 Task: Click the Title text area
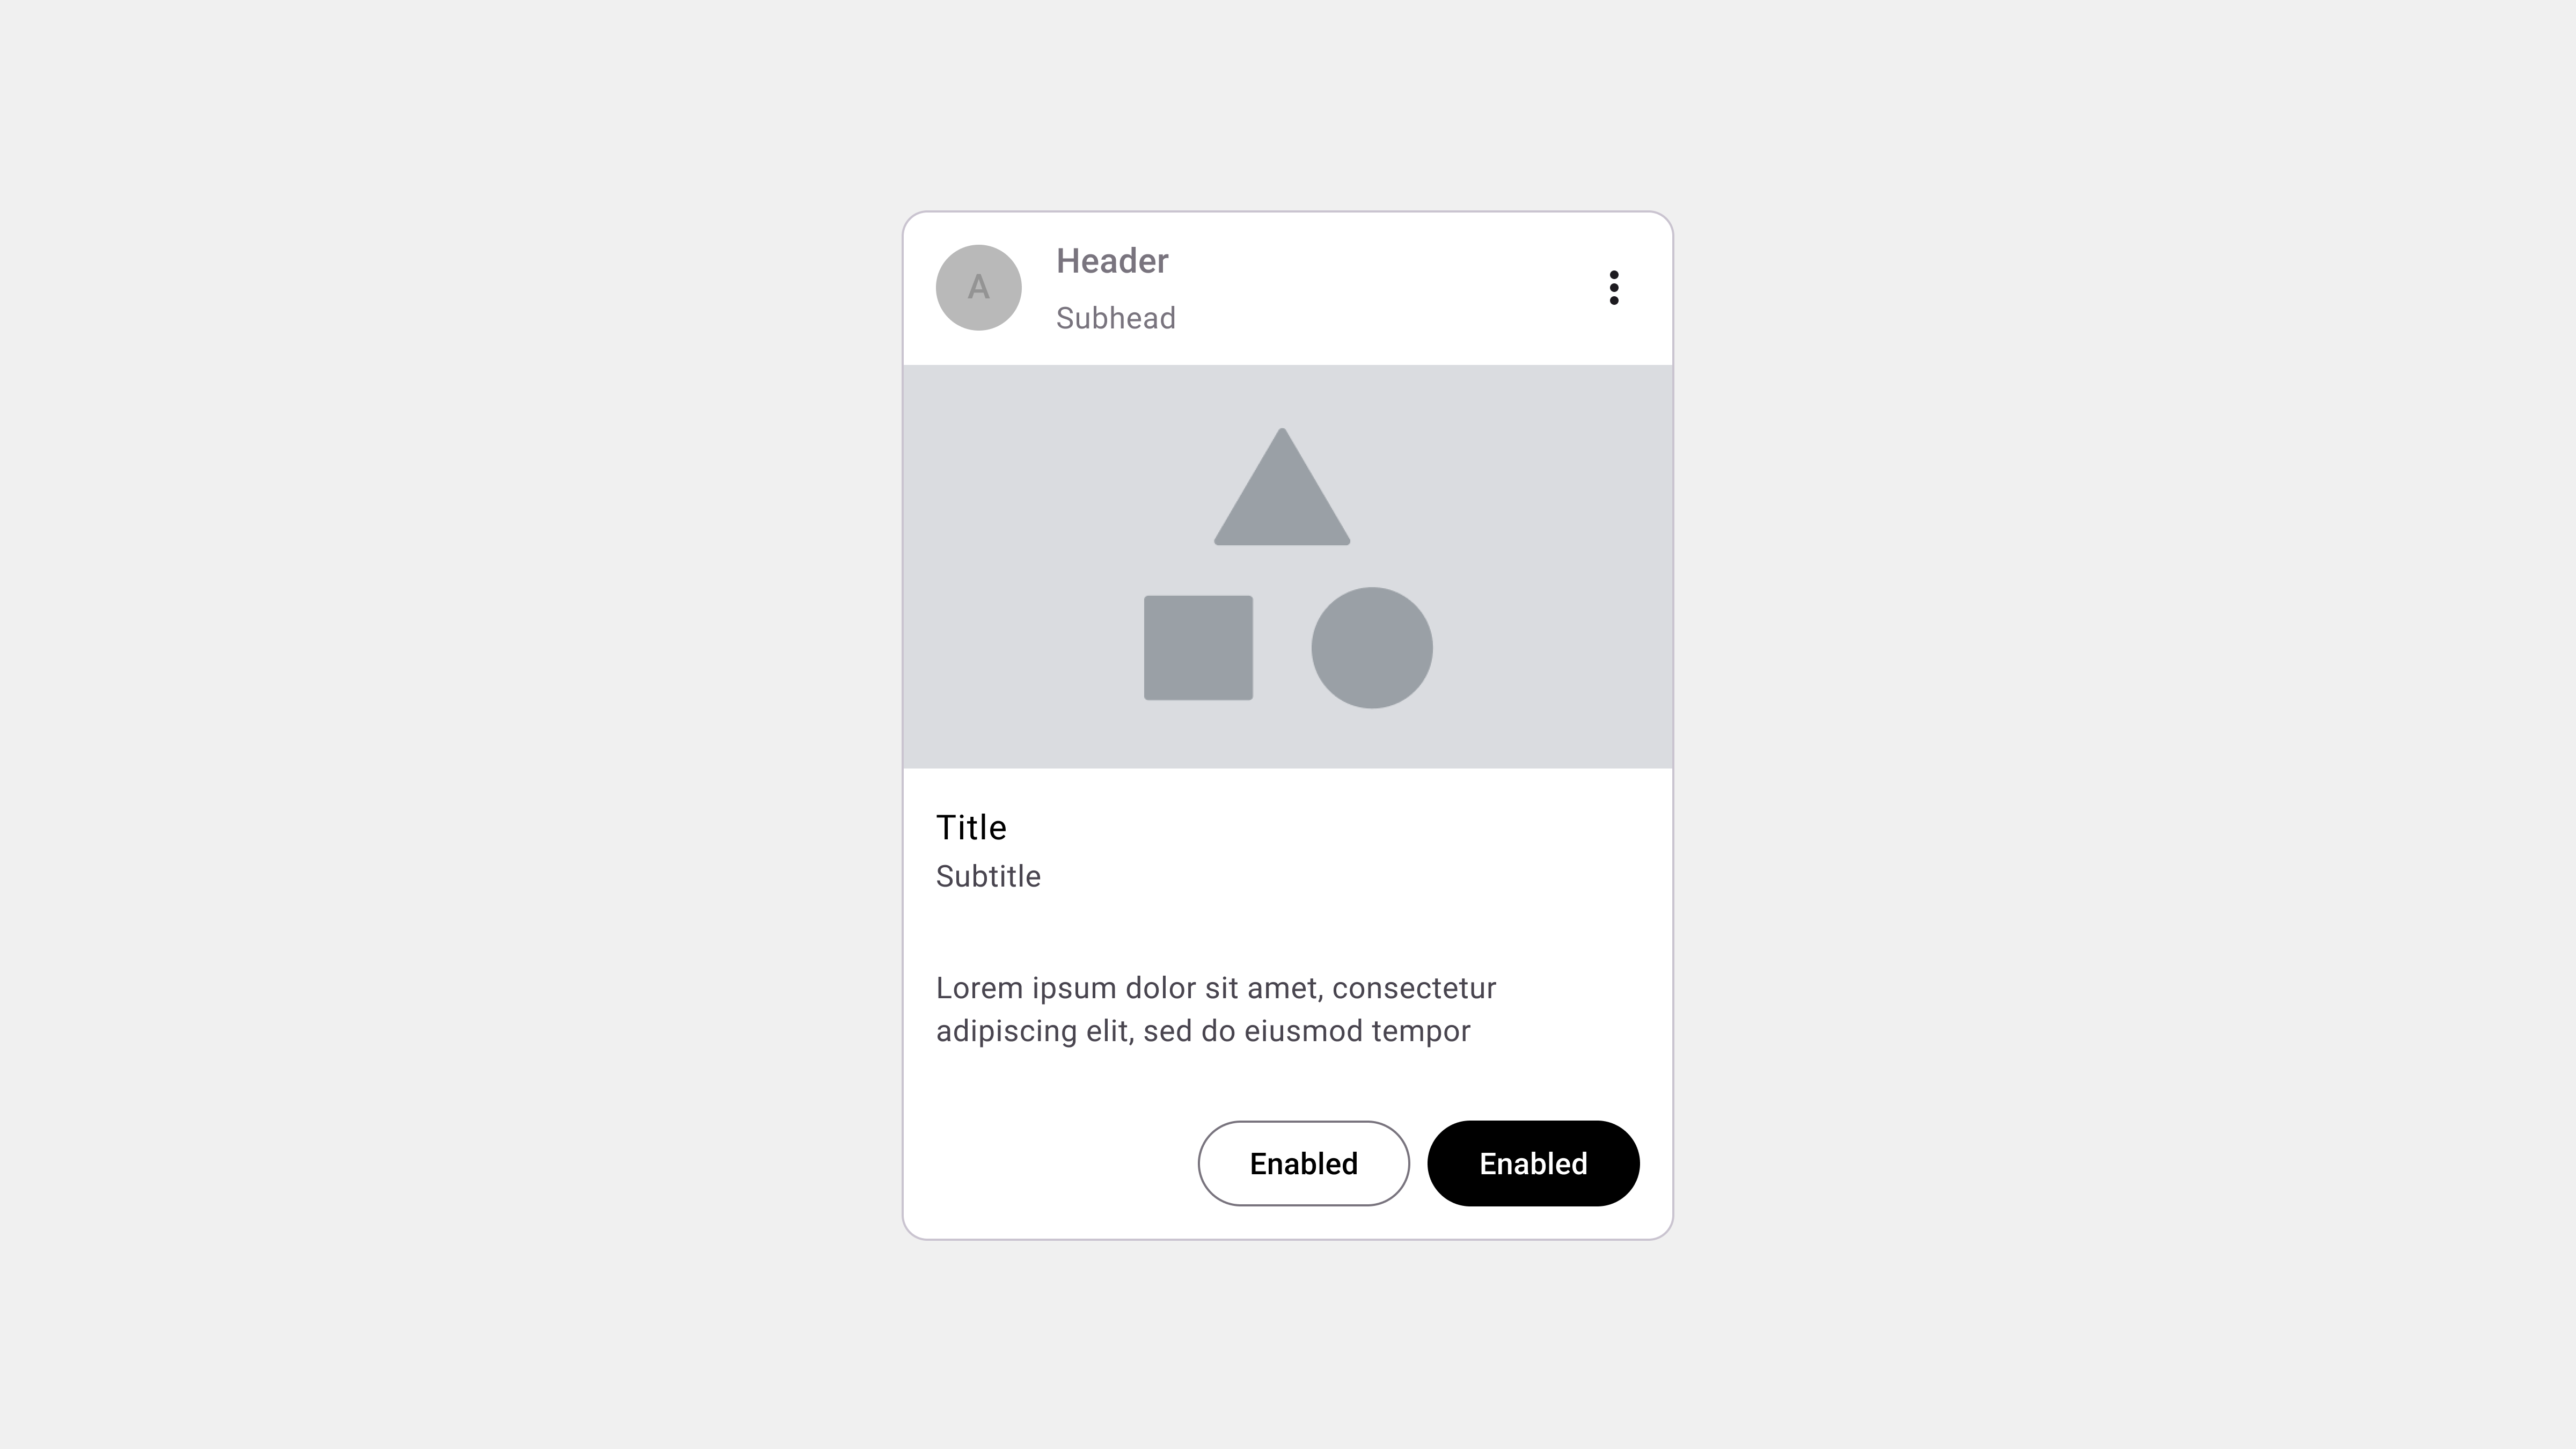(x=971, y=826)
